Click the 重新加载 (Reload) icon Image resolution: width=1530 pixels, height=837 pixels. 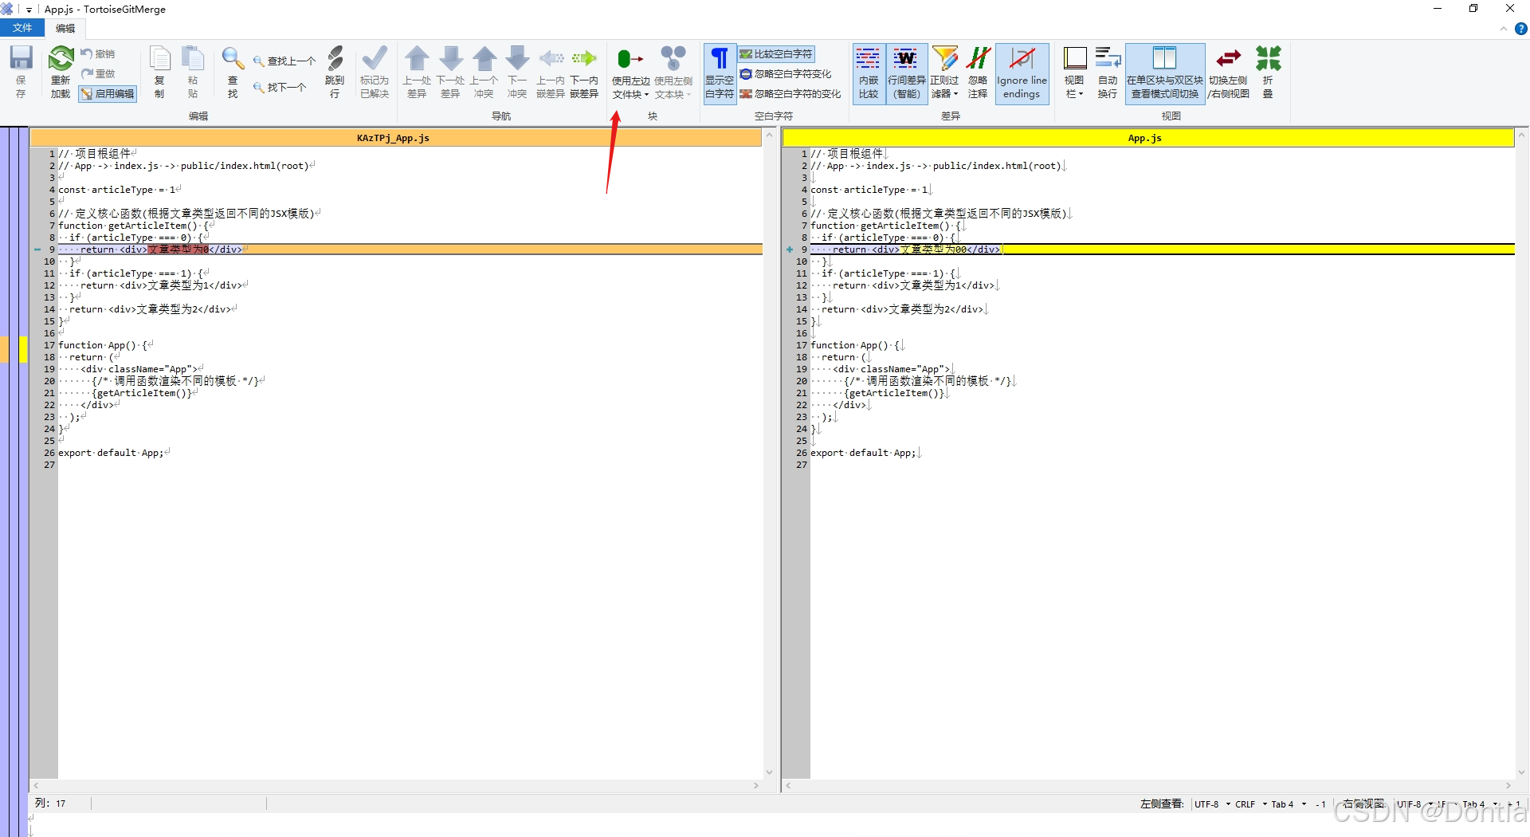[x=60, y=70]
